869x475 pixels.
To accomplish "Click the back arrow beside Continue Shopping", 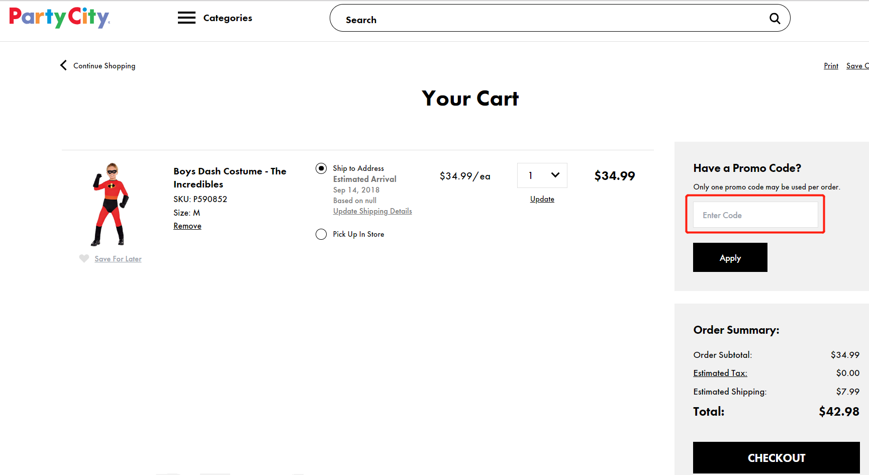I will coord(63,65).
